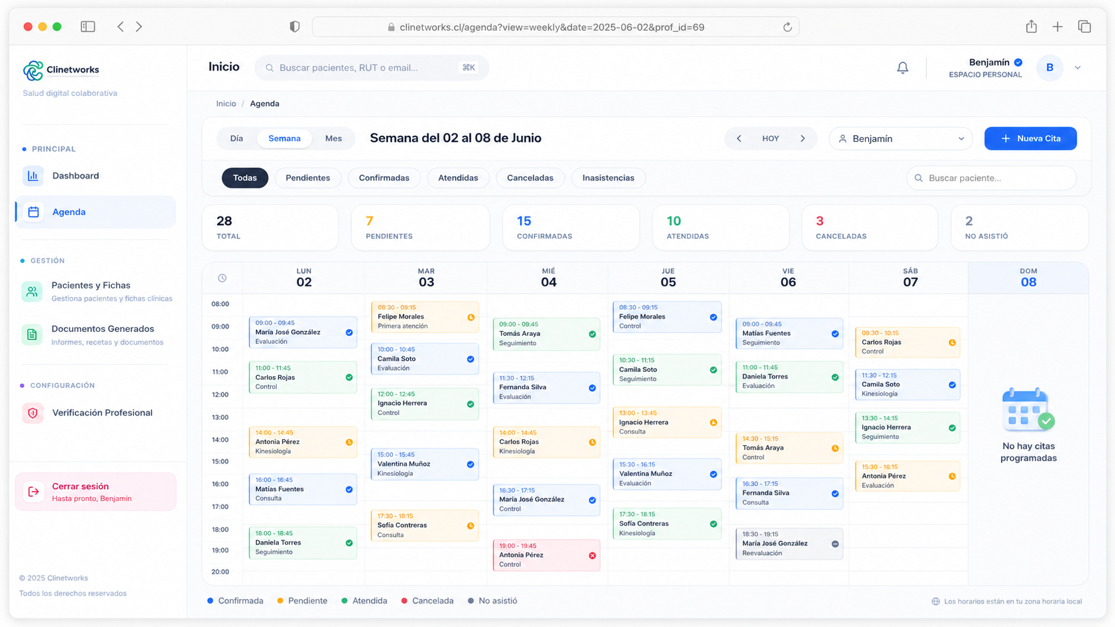The height and width of the screenshot is (627, 1115).
Task: Click the Dashboard chart icon
Action: 33,176
